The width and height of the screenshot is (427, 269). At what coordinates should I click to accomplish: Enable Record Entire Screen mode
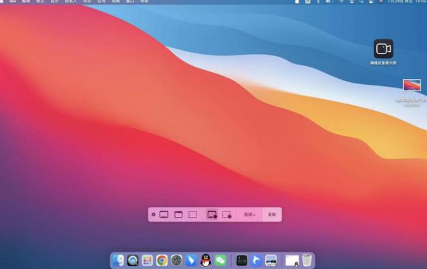[x=212, y=214]
